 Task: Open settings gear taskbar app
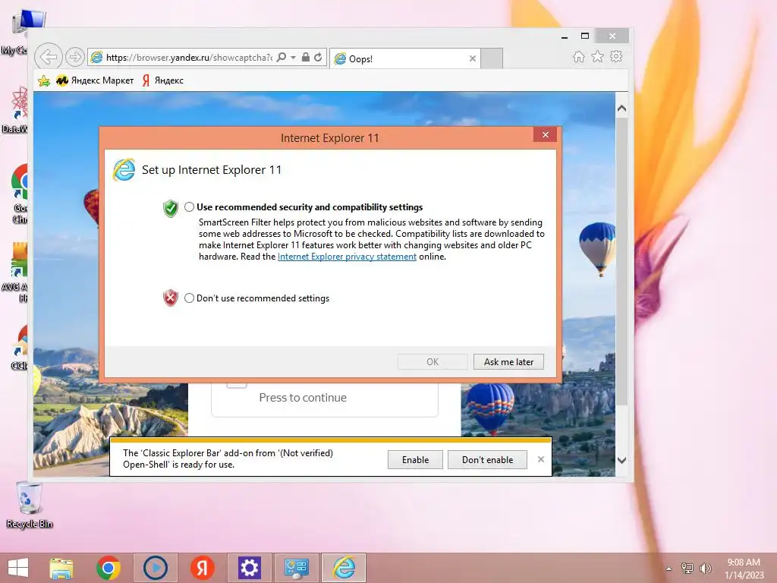click(x=249, y=568)
